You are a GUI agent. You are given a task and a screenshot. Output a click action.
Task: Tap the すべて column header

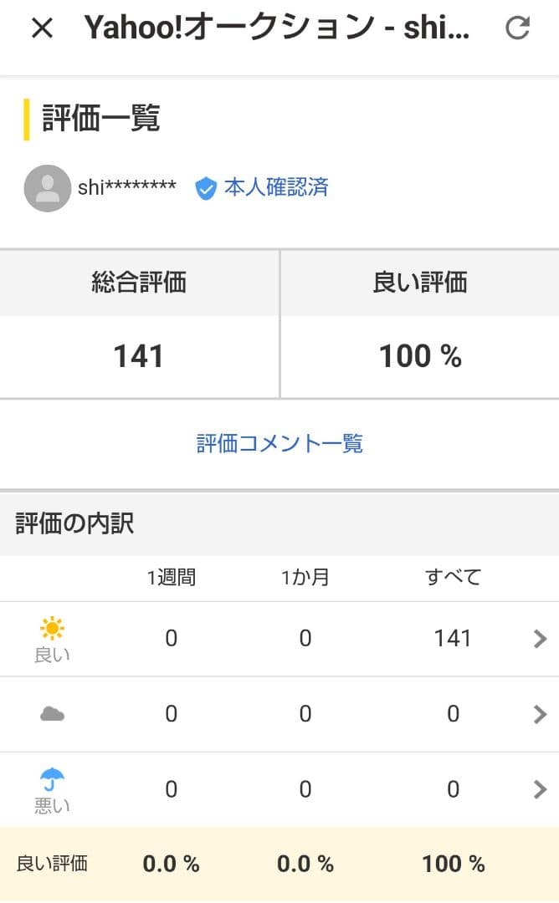point(453,578)
